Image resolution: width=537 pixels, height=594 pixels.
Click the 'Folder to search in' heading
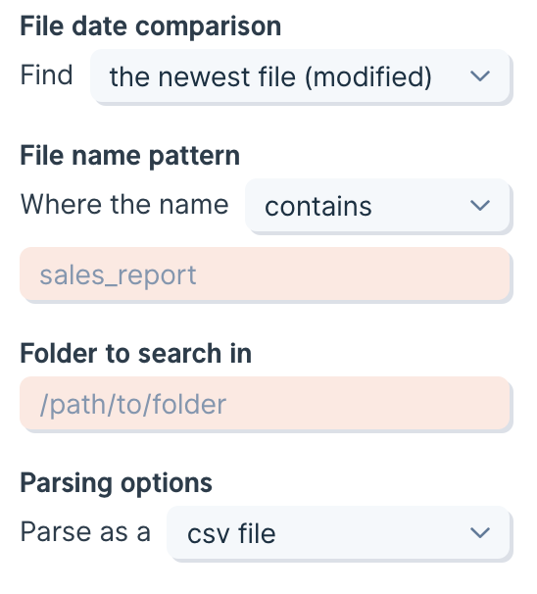[x=135, y=354]
